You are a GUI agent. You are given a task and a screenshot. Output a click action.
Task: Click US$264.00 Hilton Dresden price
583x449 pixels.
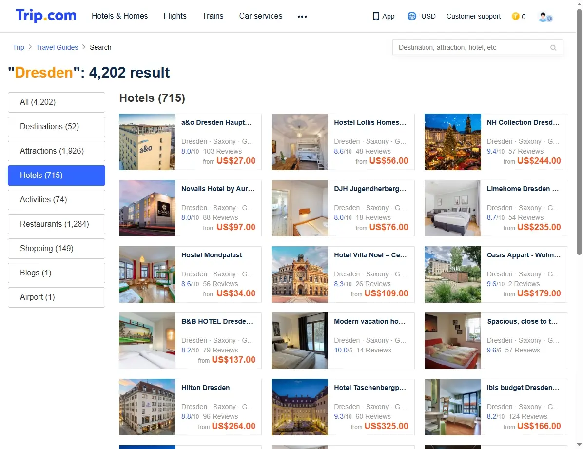(233, 426)
